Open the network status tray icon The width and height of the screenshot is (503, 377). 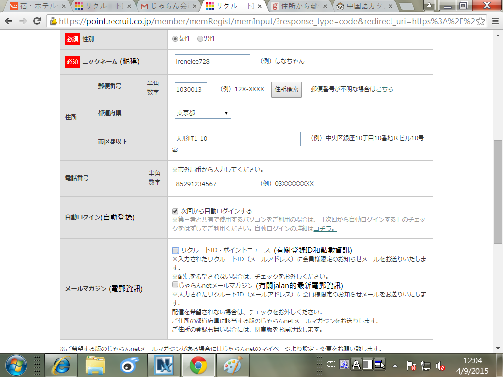pos(426,365)
